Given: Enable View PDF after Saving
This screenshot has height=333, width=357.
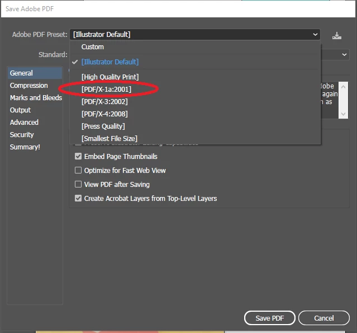Looking at the screenshot, I should 78,184.
